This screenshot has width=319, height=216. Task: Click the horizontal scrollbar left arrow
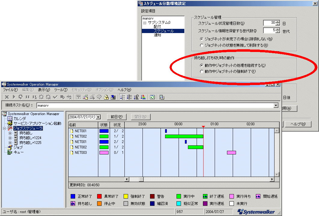[127, 179]
